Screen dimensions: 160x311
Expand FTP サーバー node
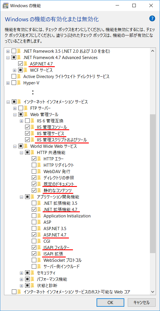click(x=14, y=109)
